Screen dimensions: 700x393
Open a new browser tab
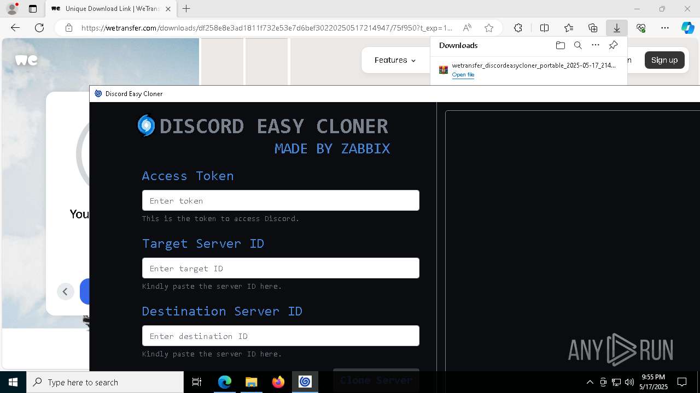(x=186, y=9)
